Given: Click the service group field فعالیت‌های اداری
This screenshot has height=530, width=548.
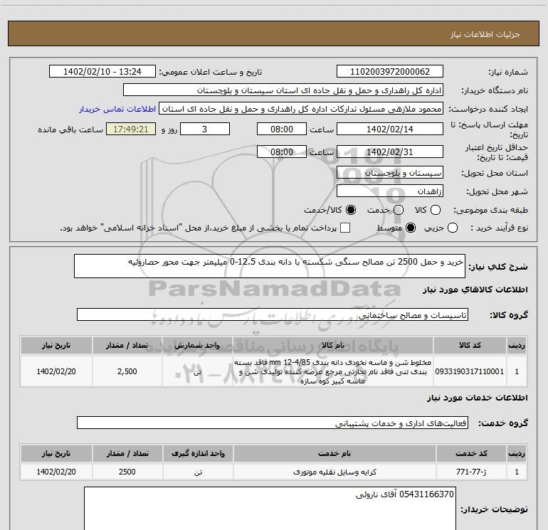Looking at the screenshot, I should [273, 423].
